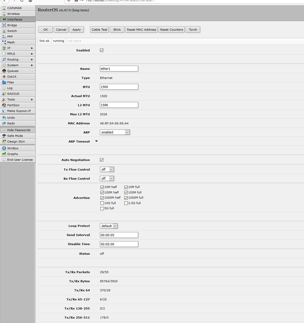Click the Dot1X icon
Screen dimensions: 304x323
4,77
